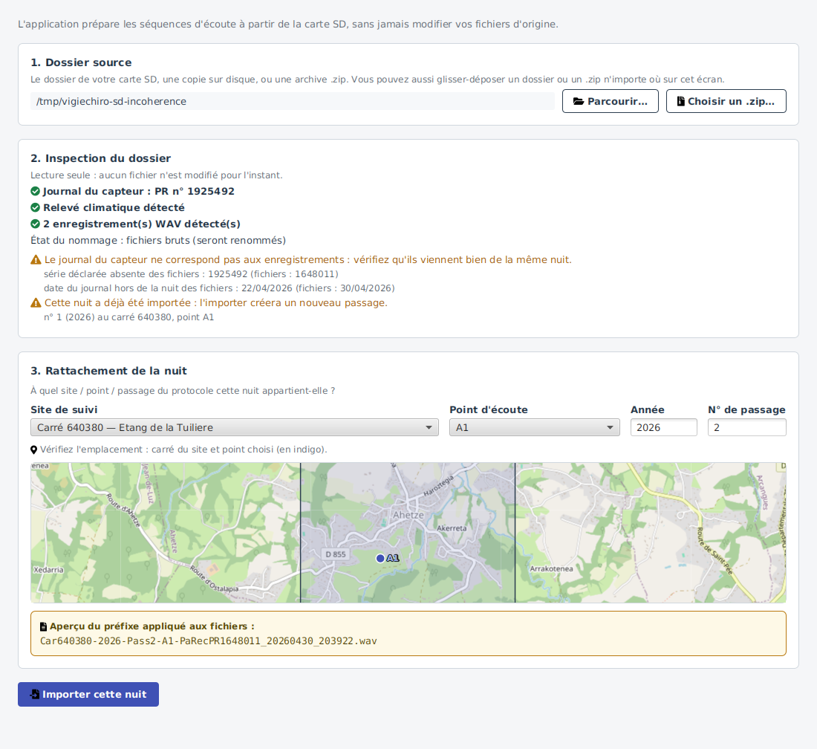Click the Année input field
Image resolution: width=817 pixels, height=749 pixels.
click(x=664, y=427)
